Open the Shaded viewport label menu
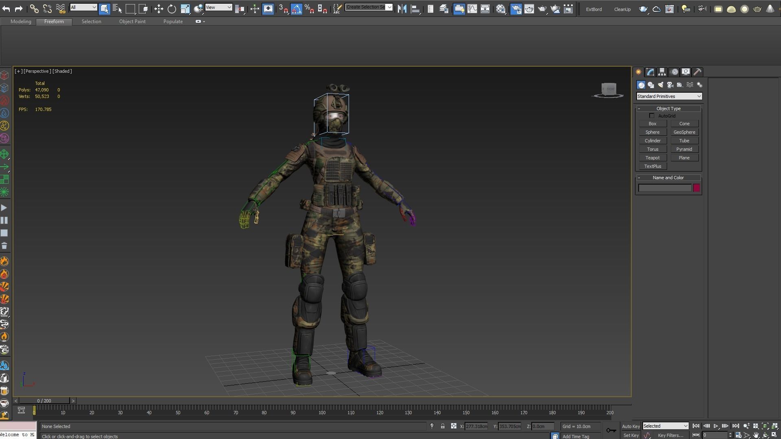Screen dimensions: 781x439 point(62,71)
